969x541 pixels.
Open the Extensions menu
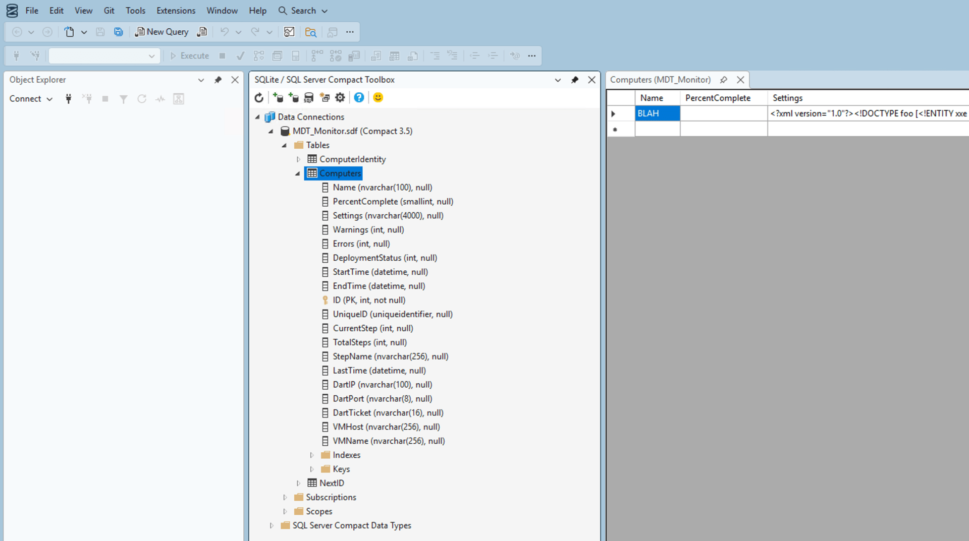(x=176, y=11)
